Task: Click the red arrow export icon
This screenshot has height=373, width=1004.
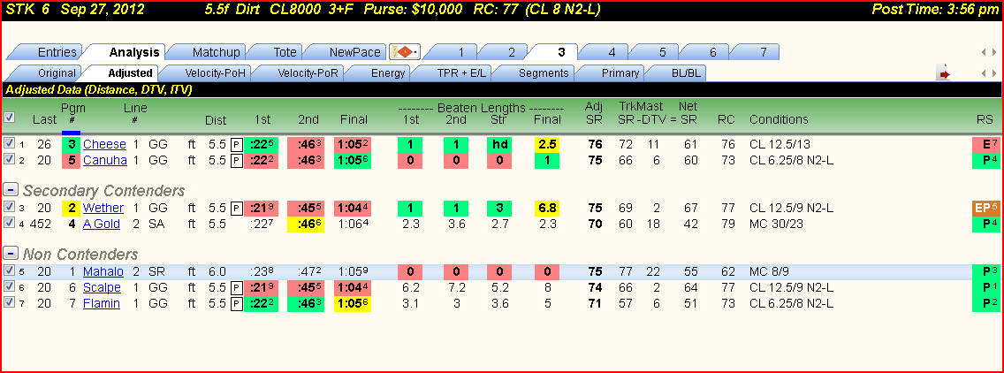Action: [943, 73]
